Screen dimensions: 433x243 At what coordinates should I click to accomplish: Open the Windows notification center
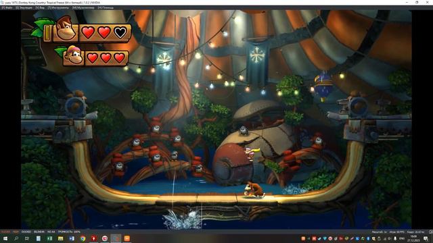(426, 238)
